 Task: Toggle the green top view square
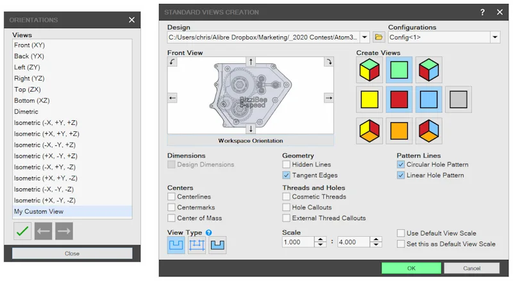pos(399,70)
